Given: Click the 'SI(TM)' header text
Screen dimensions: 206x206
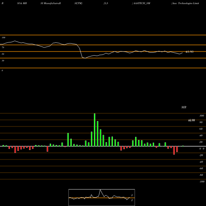Looking at the screenshot, I should 78,3.
